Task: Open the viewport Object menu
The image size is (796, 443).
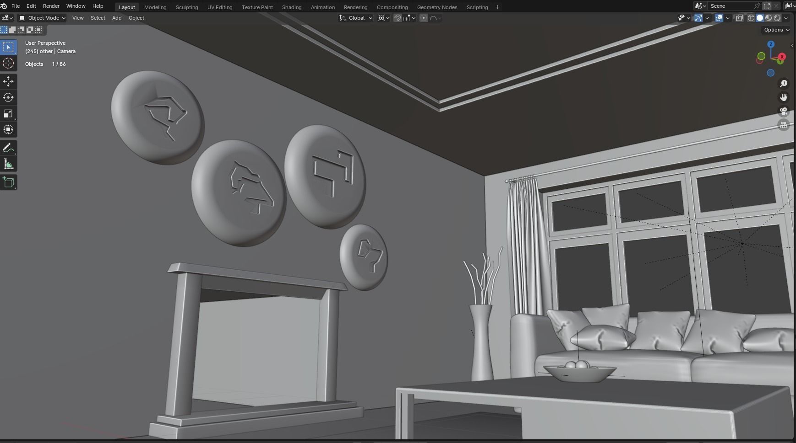Action: click(x=136, y=18)
